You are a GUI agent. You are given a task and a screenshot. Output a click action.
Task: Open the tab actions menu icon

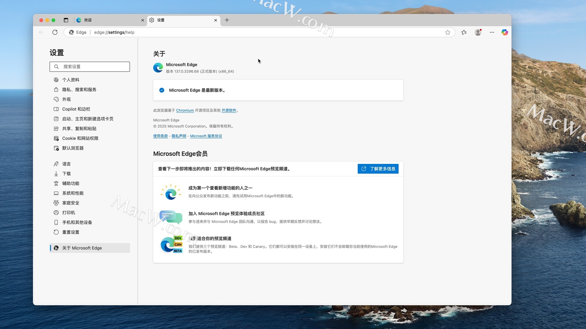click(x=66, y=20)
